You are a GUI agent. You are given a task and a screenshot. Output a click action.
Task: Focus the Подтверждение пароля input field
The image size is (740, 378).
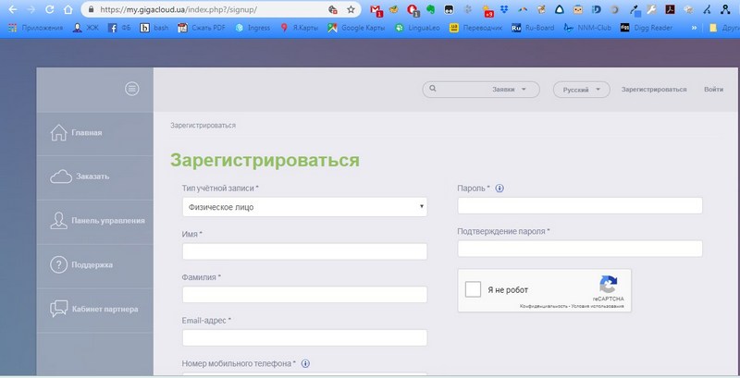pyautogui.click(x=580, y=249)
